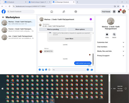Screen dimensions: 129x103
Task: Open the Home feed icon
Action: pyautogui.click(x=52, y=12)
